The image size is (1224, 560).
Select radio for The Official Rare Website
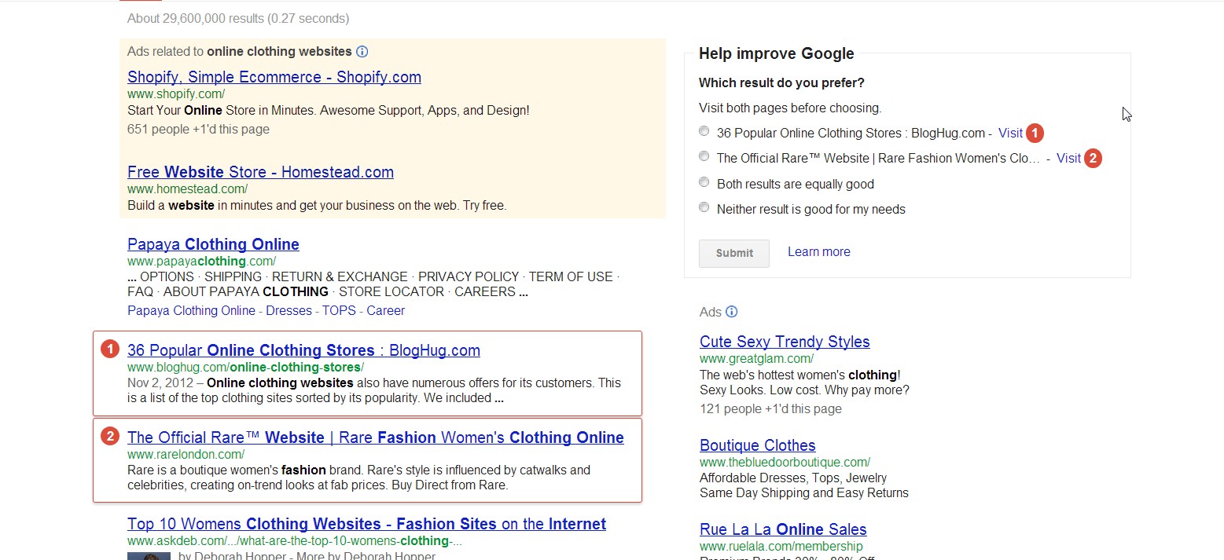tap(704, 156)
